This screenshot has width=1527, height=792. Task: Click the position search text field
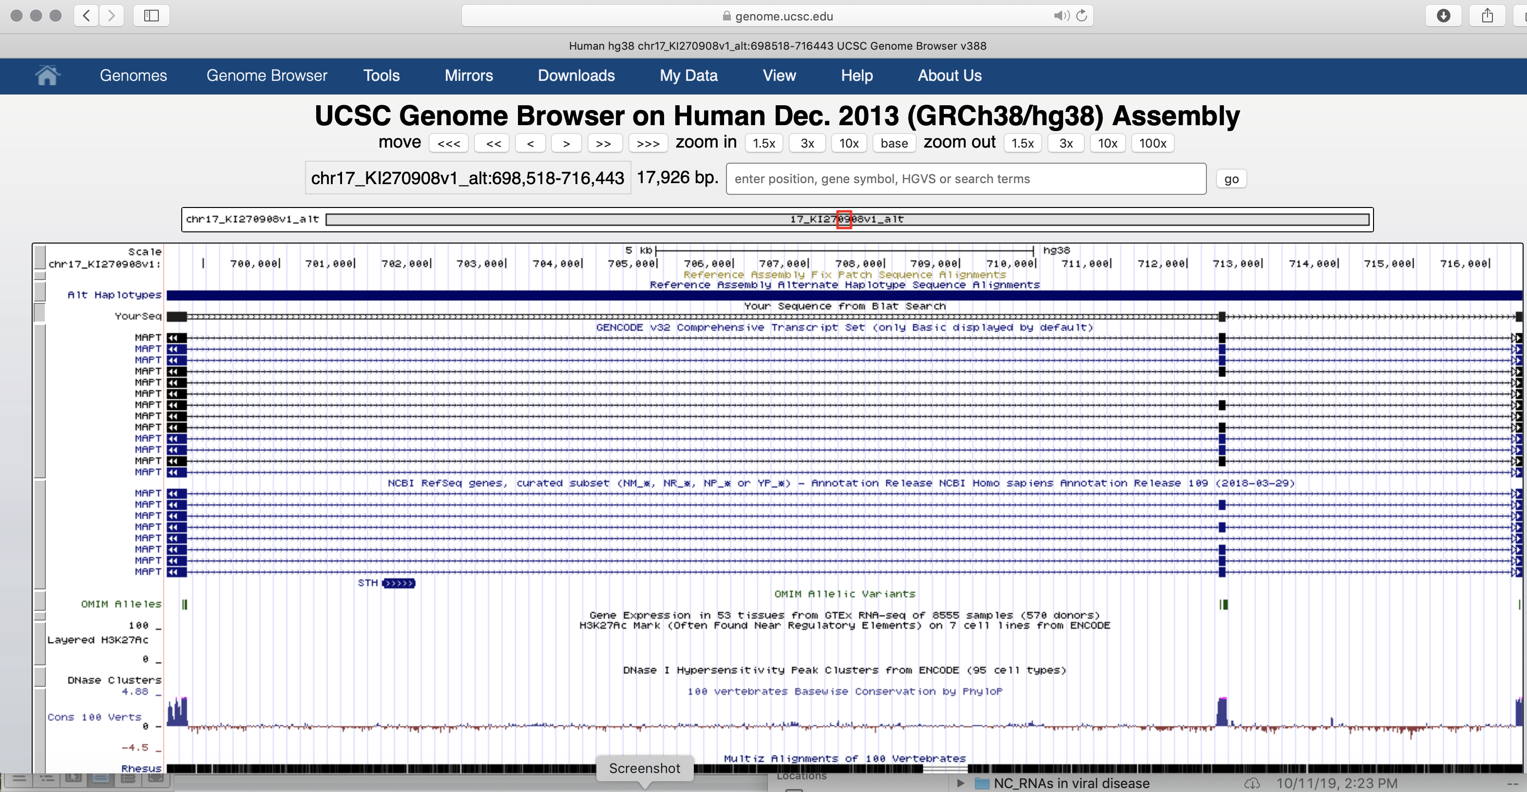[x=966, y=179]
